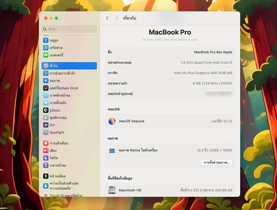Screen dimensions: 277x210
Task: Click the เวอร์ชั่น 15.7.5 text
Action: 222,121
